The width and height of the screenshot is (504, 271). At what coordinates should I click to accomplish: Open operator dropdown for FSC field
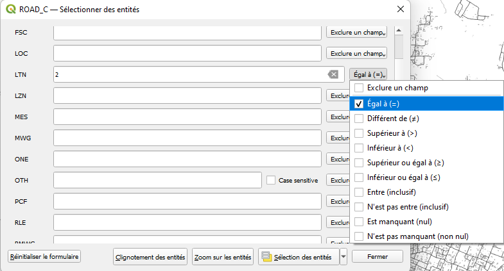(356, 33)
